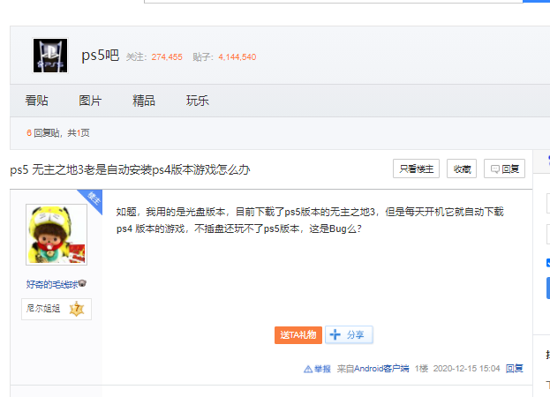This screenshot has width=550, height=397.
Task: Click the ps5吧 forum logo icon
Action: coord(50,56)
